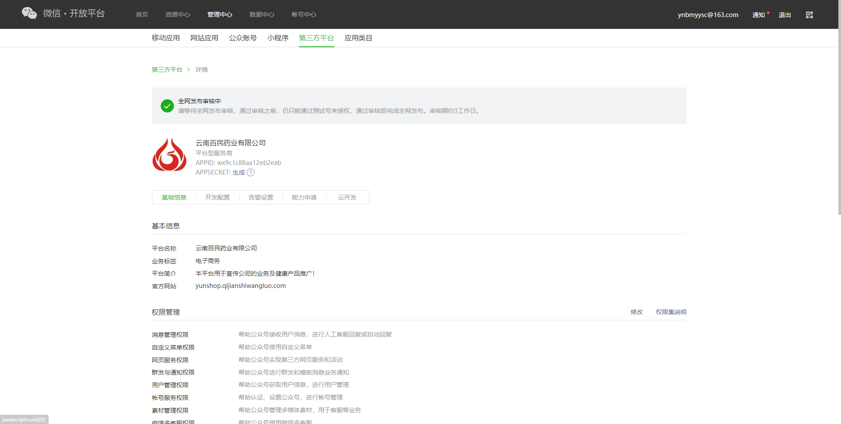Click 平台型服务商 label under company name
Screen dimensions: 841x424
(214, 153)
